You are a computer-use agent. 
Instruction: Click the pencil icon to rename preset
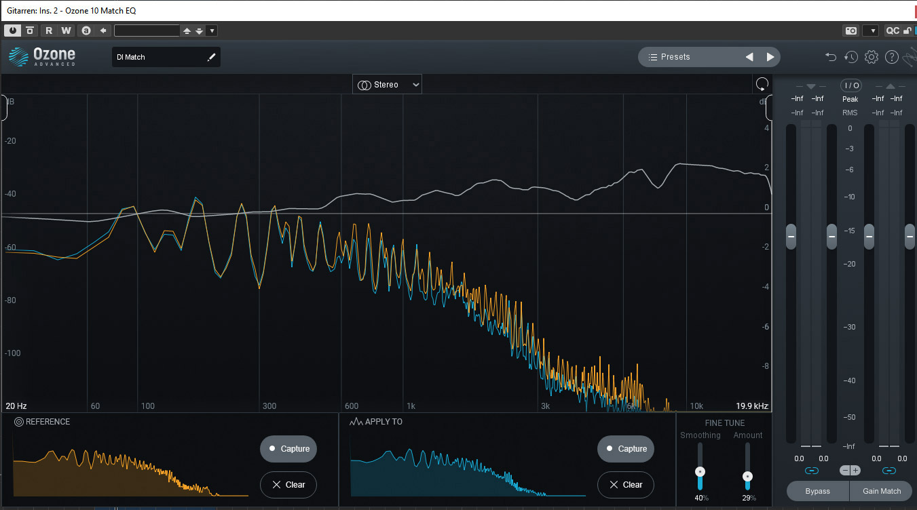[x=211, y=57]
